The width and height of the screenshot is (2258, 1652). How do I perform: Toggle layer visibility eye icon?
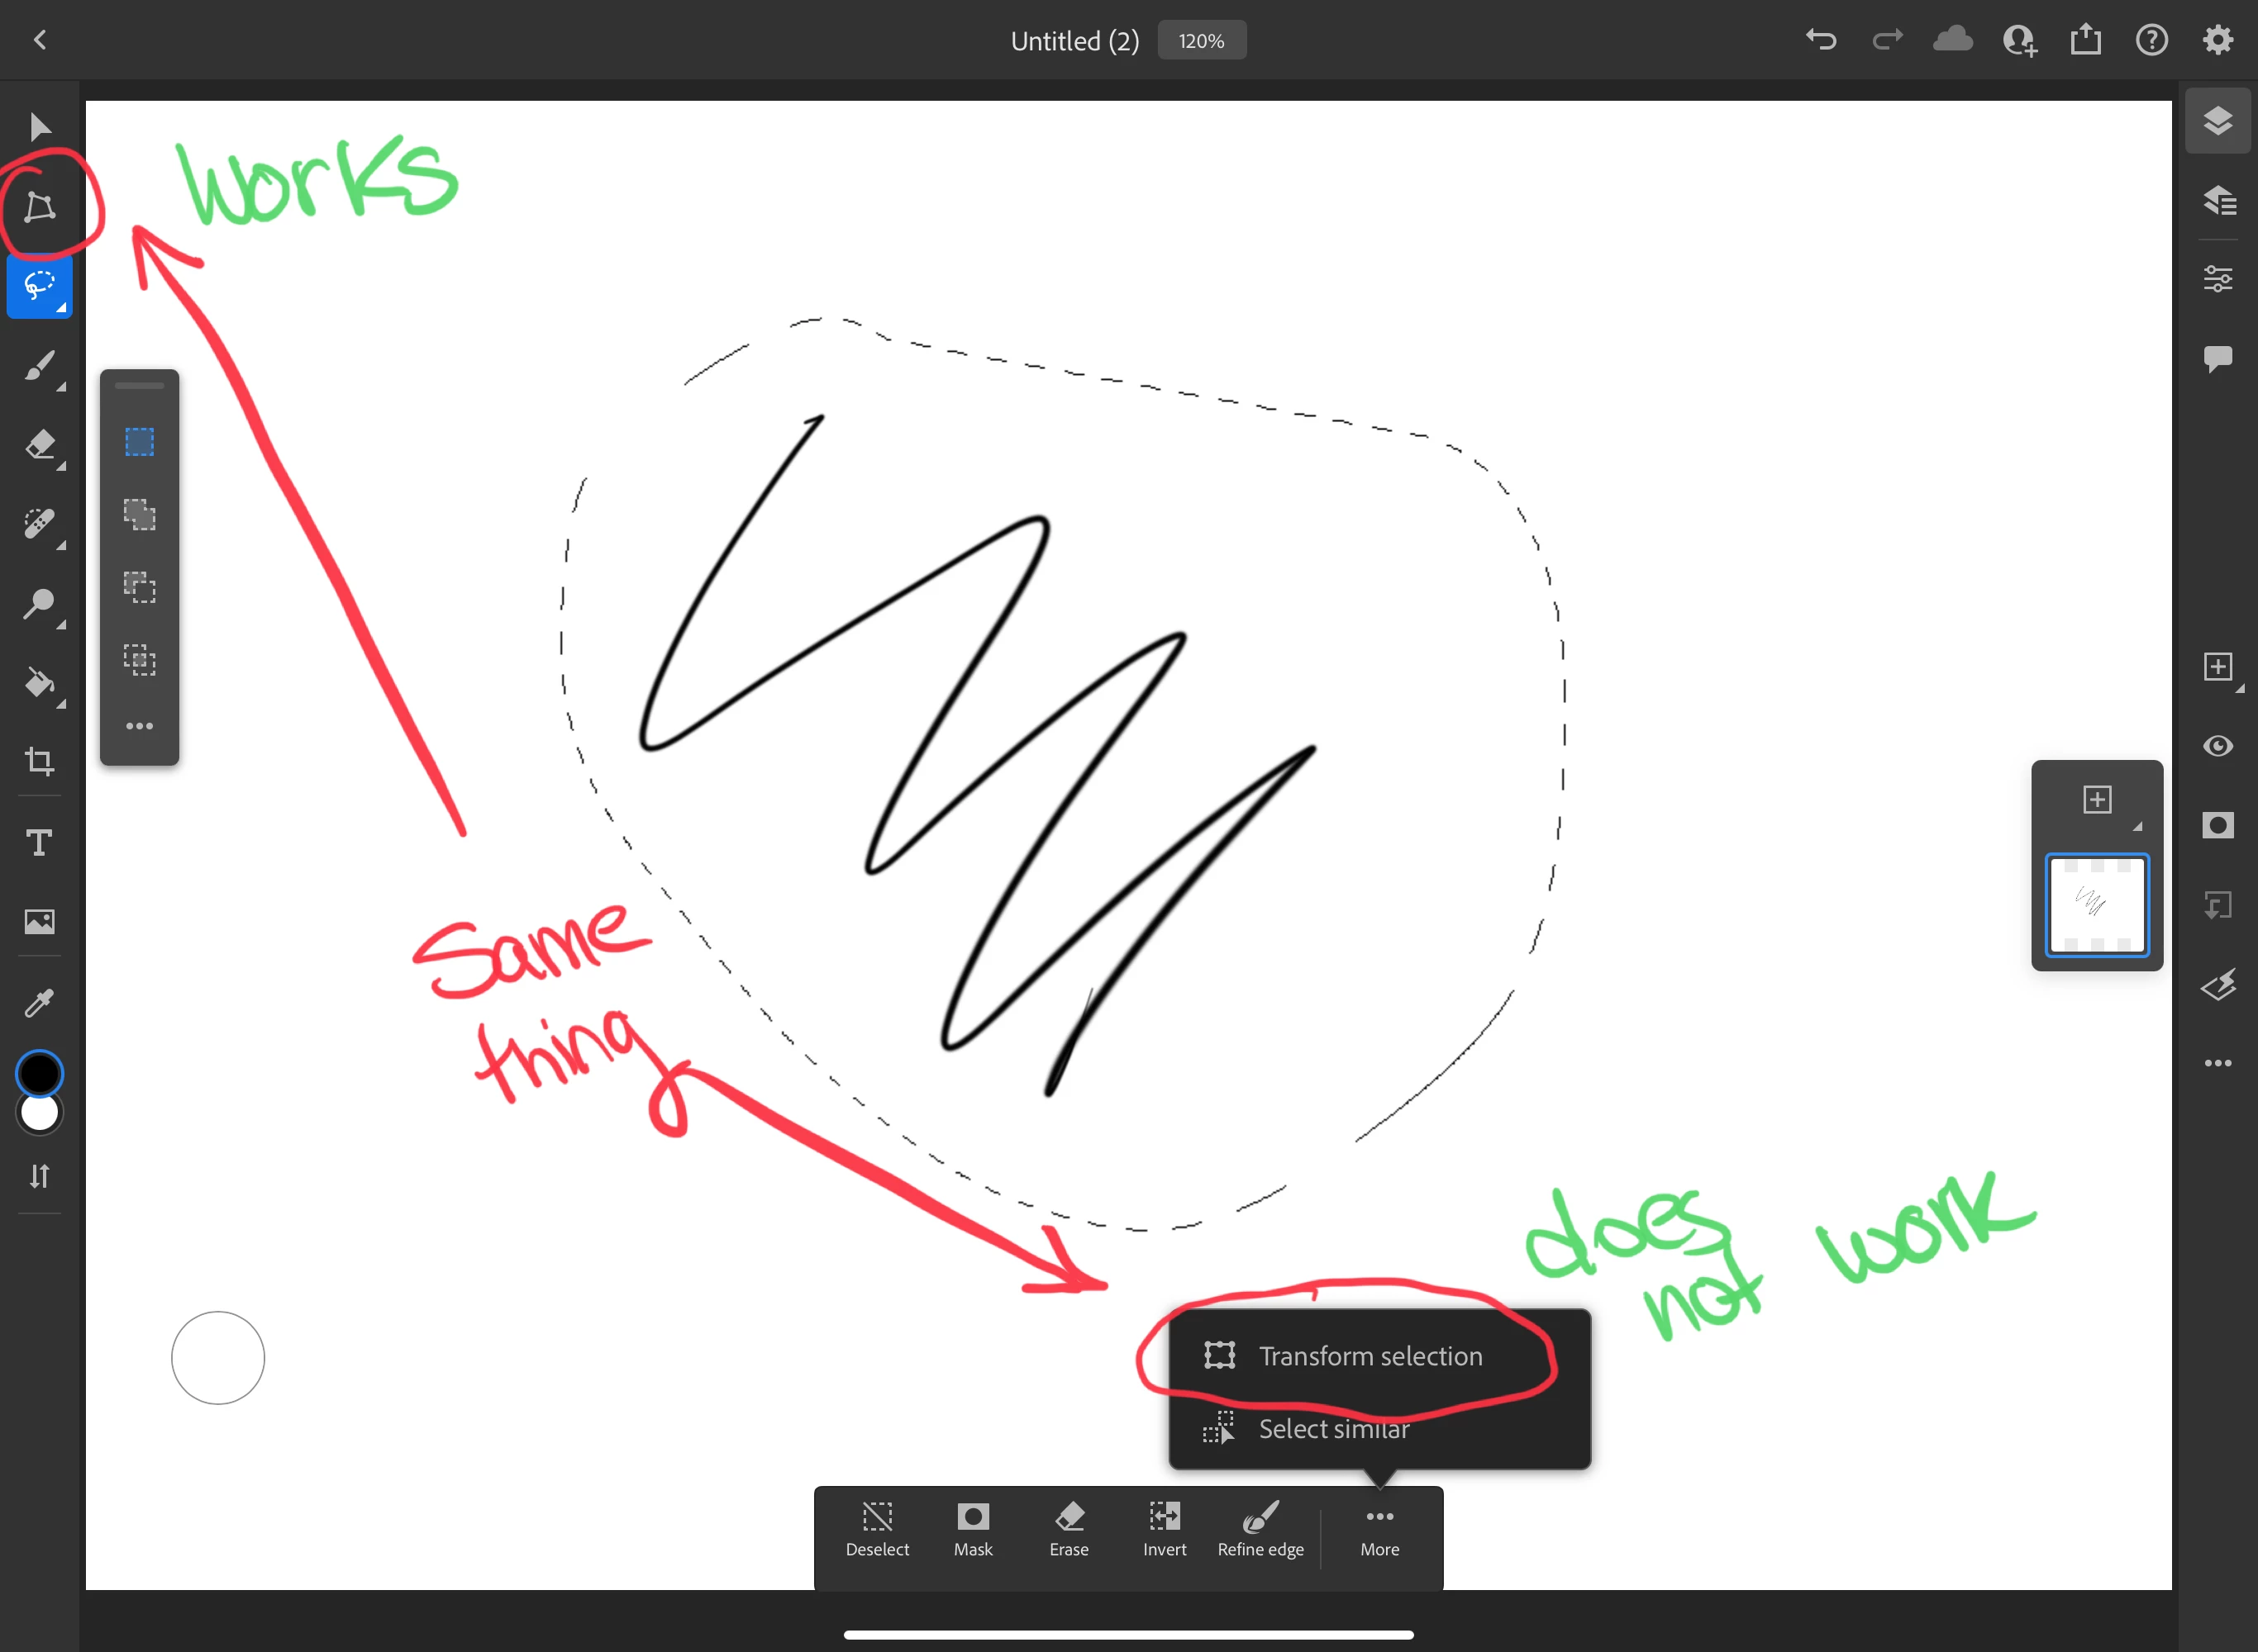tap(2217, 746)
